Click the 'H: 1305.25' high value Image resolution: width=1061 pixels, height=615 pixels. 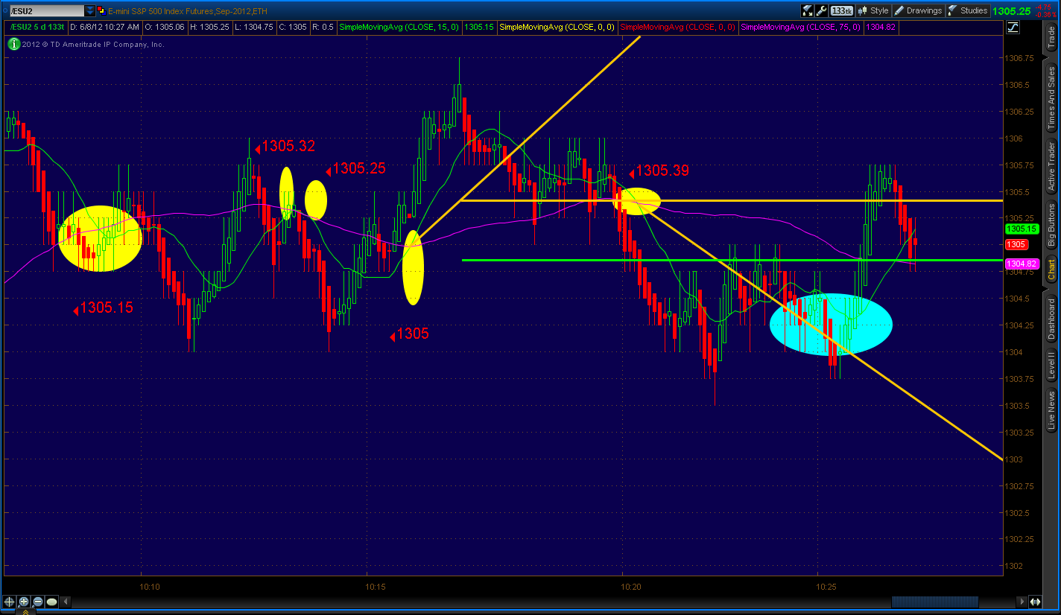tap(209, 27)
